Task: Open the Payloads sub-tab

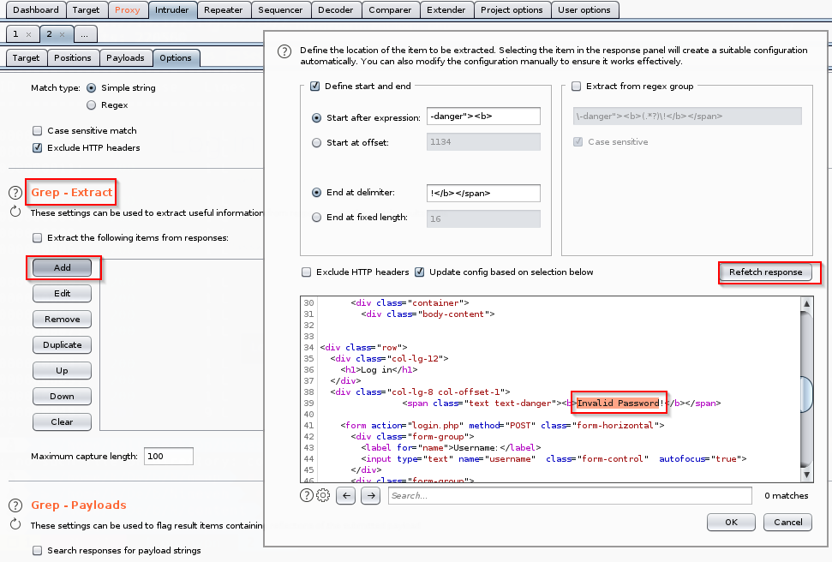Action: coord(126,58)
